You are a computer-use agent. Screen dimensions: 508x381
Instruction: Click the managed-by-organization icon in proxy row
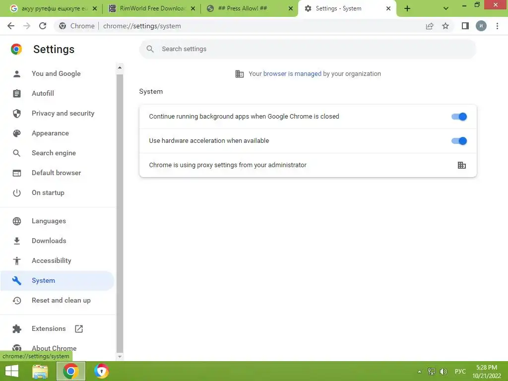[x=462, y=165]
